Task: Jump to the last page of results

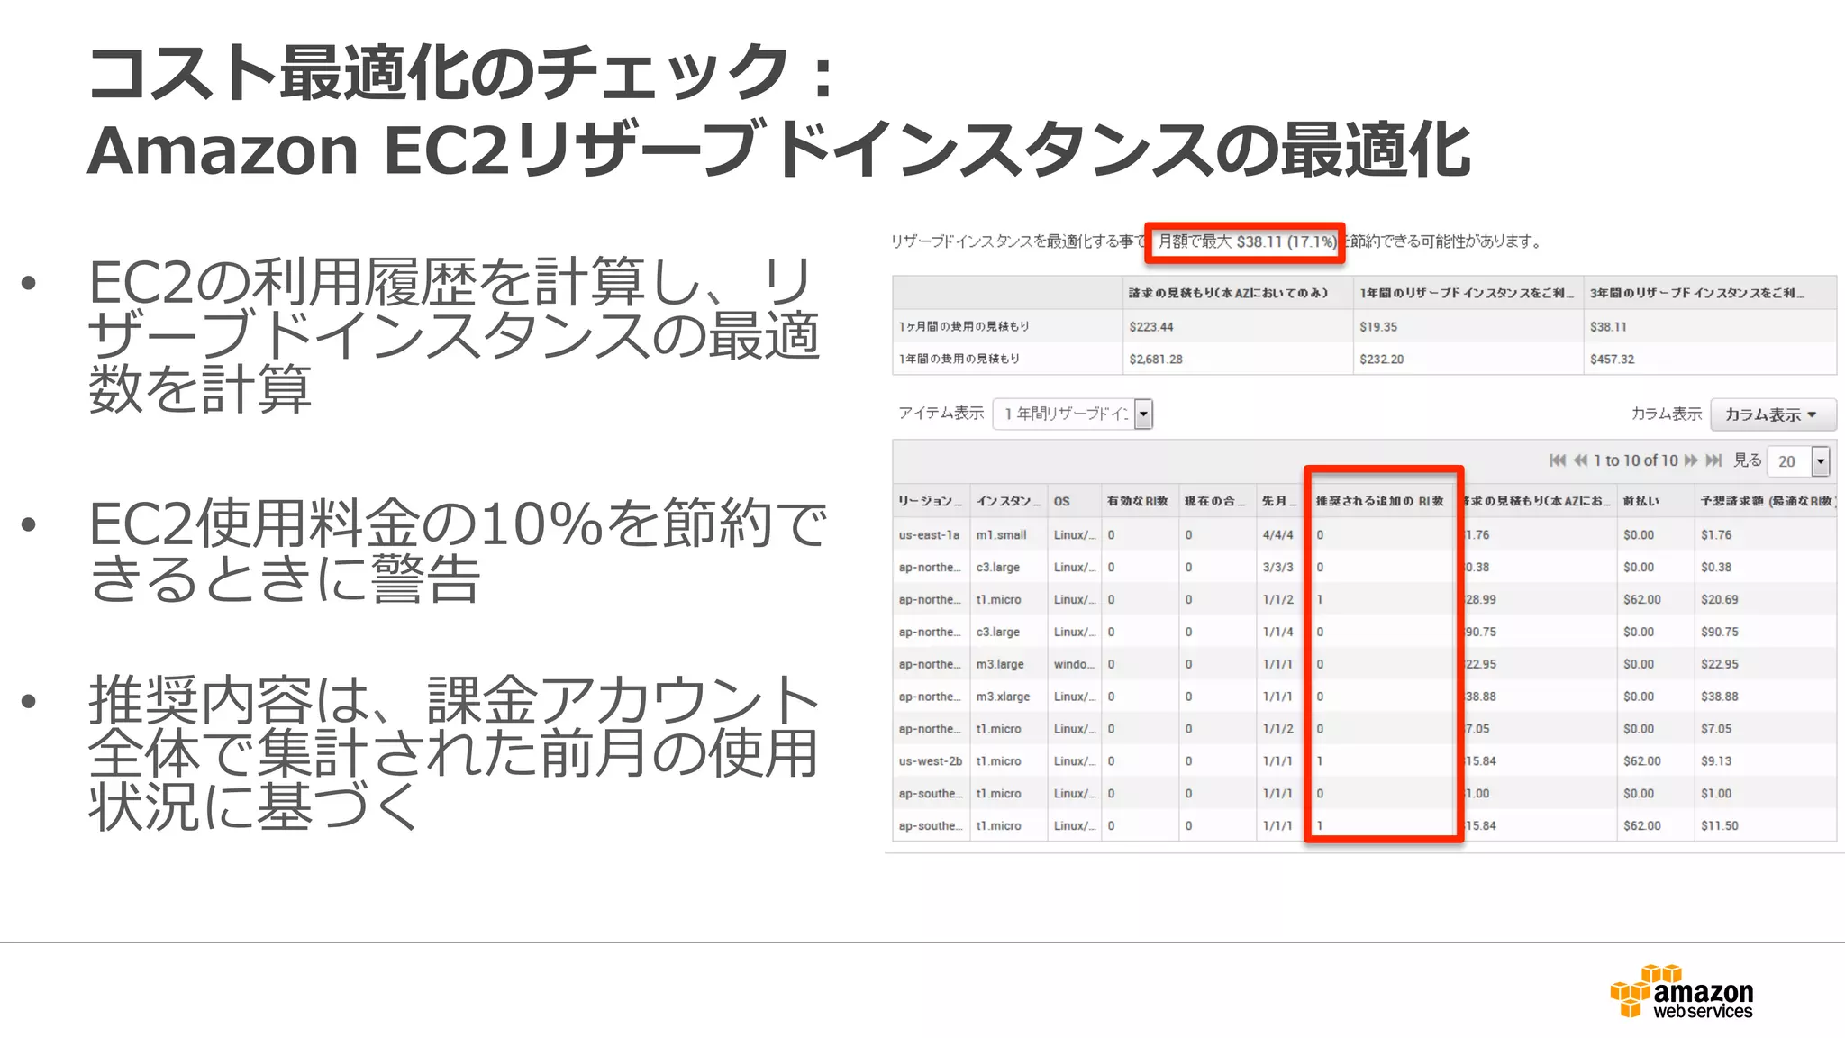Action: 1713,460
